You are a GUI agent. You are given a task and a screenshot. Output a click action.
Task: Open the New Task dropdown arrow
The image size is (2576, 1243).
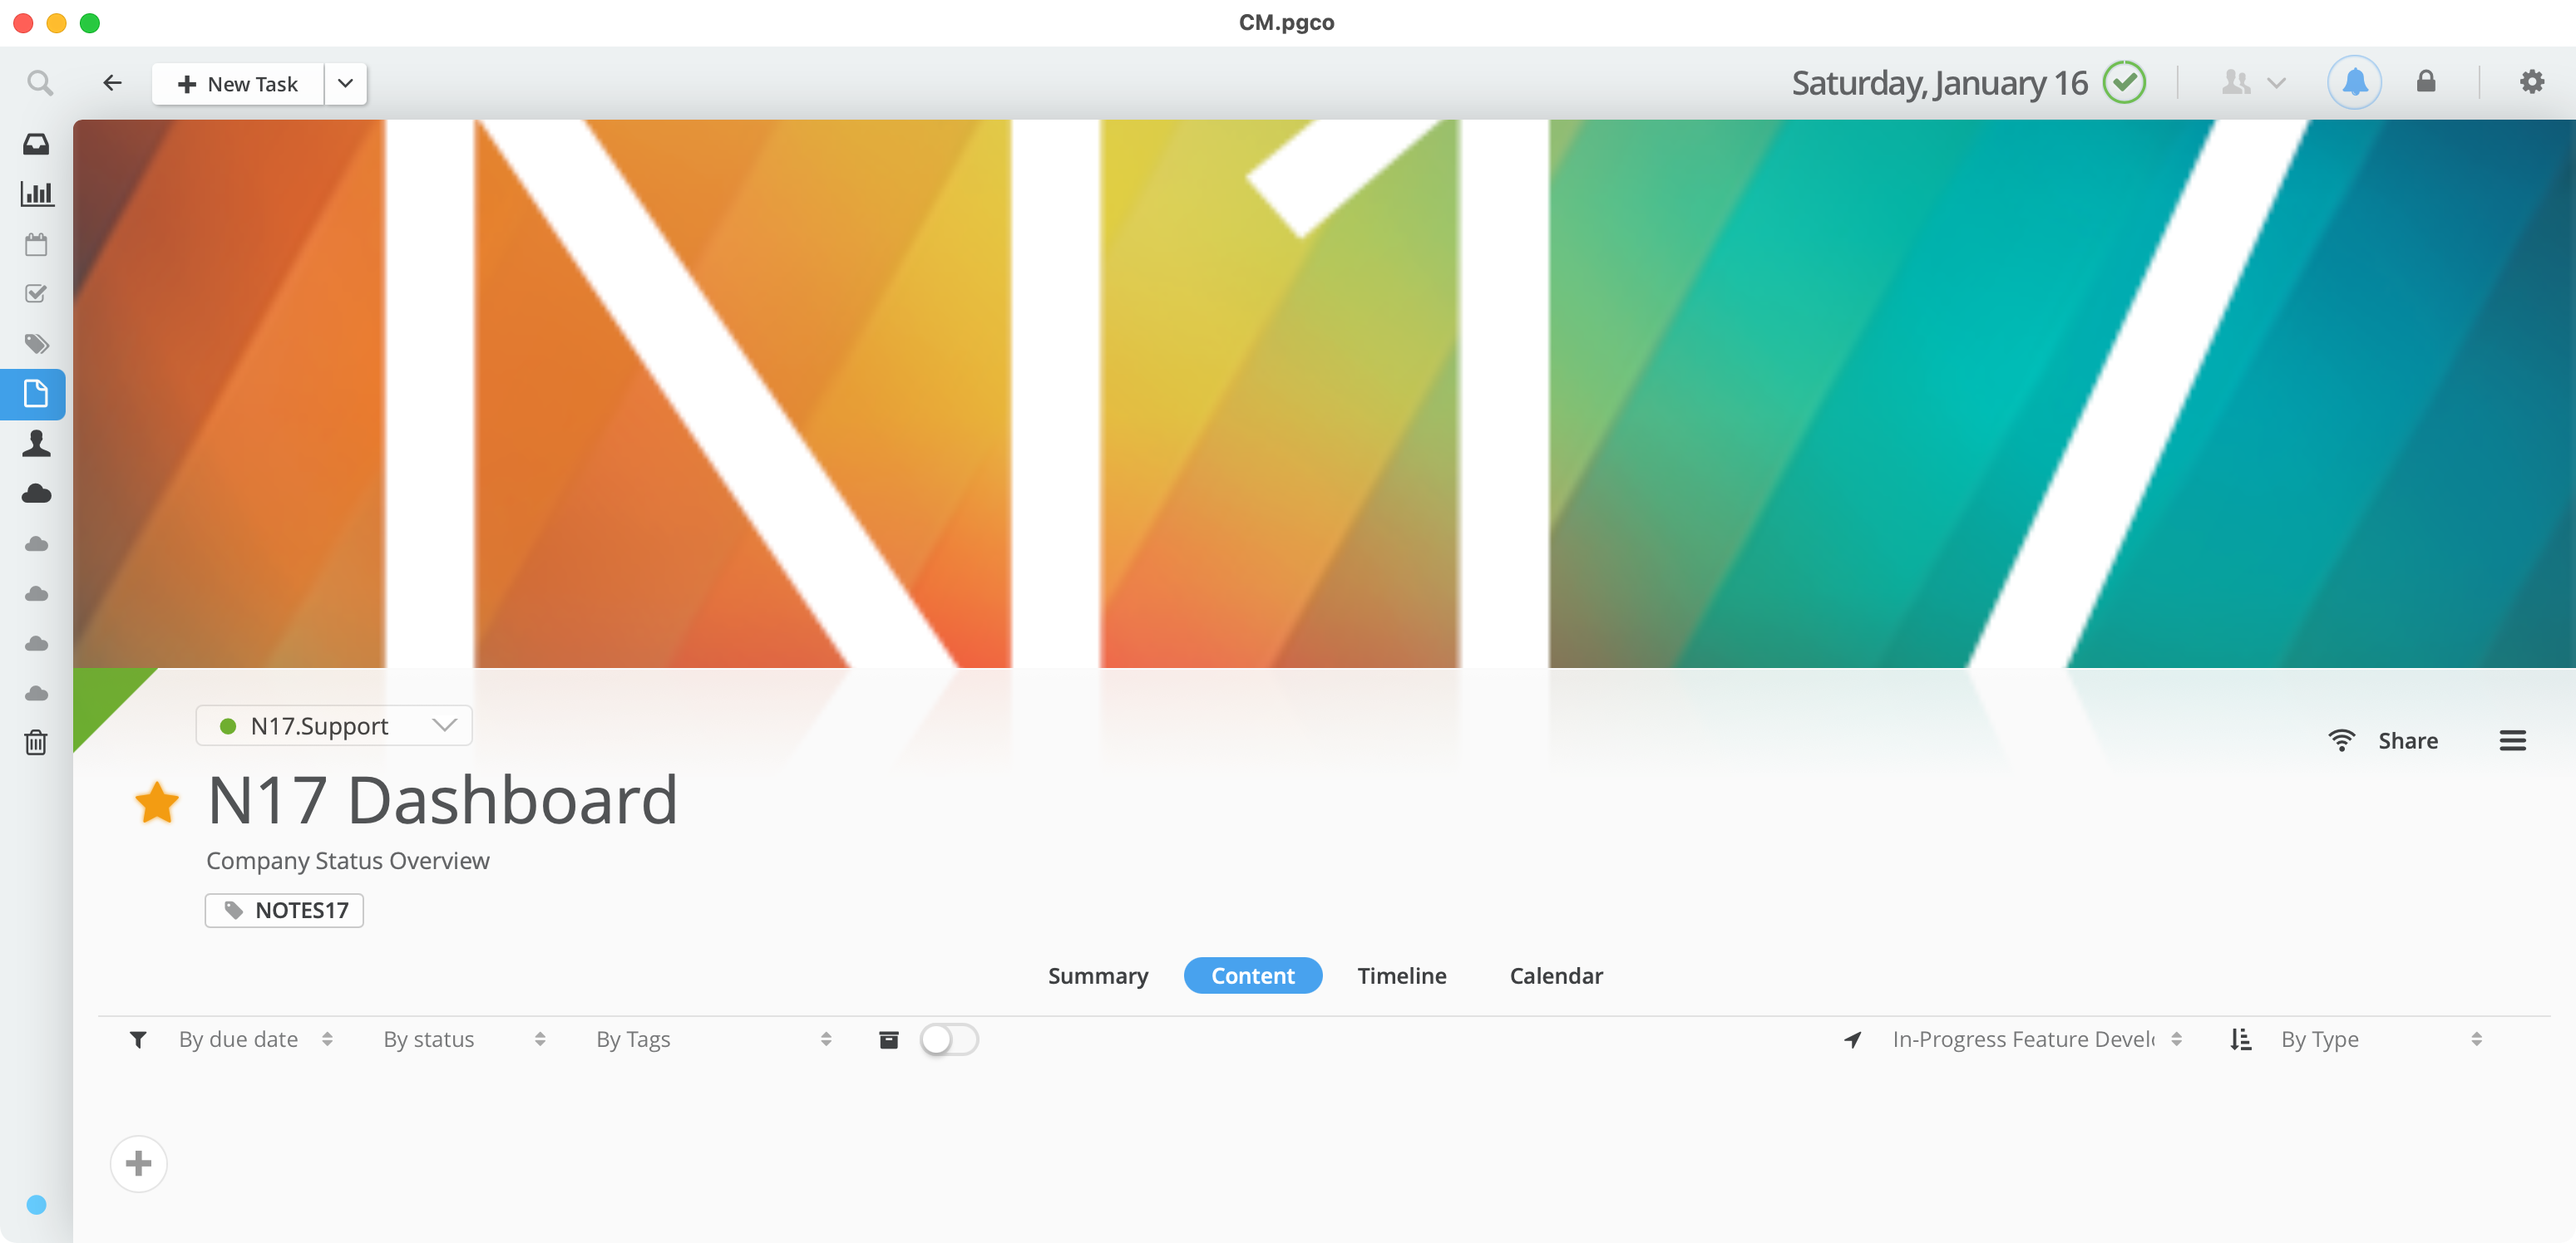(x=345, y=83)
